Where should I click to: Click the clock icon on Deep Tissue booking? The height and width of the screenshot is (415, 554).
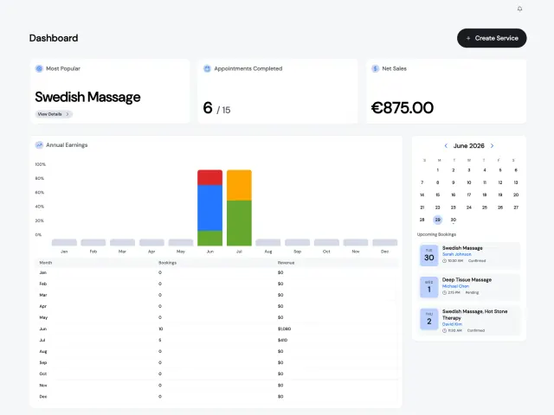444,292
